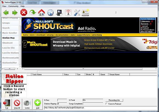Screen dimensions: 159x112
Task: Click the StationRipper title bar app icon
Action: coord(2,2)
